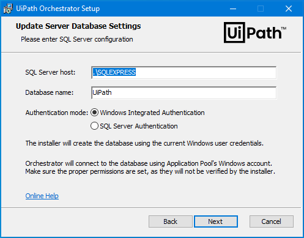Click text about installer creating the database
Image resolution: width=304 pixels, height=238 pixels.
point(144,143)
